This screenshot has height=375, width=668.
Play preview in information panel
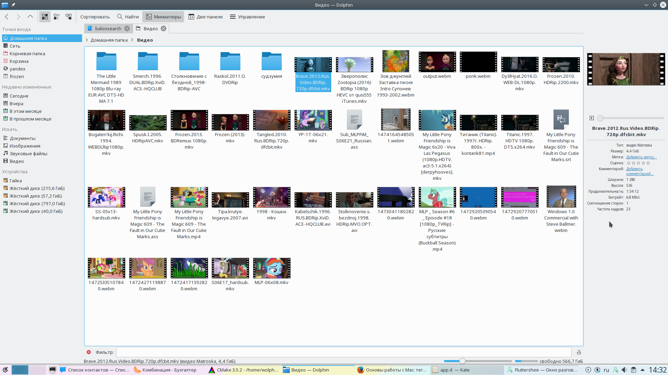(x=592, y=118)
